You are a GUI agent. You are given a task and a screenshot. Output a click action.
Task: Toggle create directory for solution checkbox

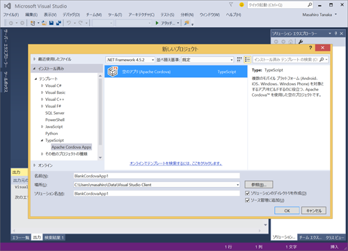247,193
